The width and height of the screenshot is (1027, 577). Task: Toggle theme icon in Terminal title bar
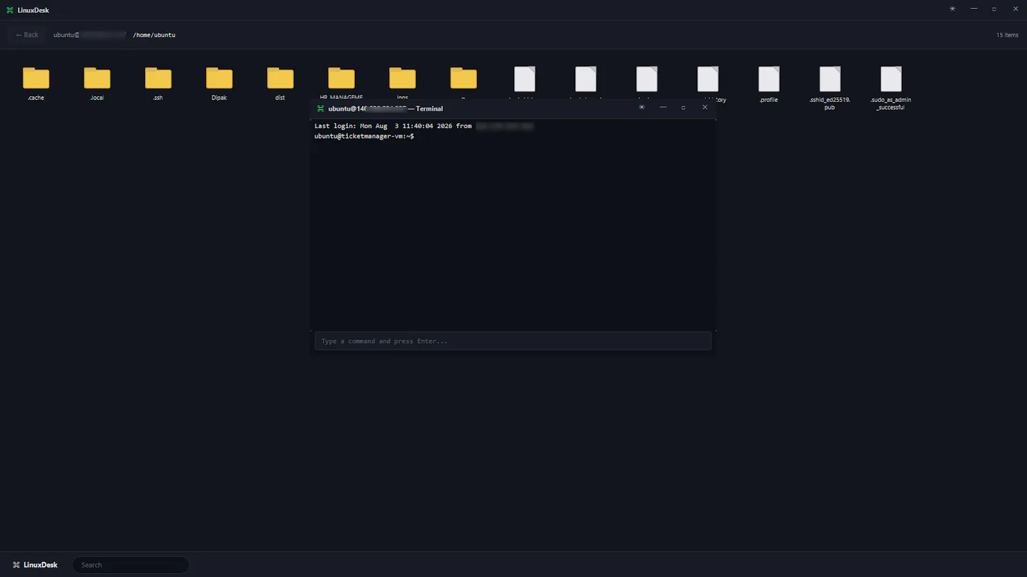(642, 107)
